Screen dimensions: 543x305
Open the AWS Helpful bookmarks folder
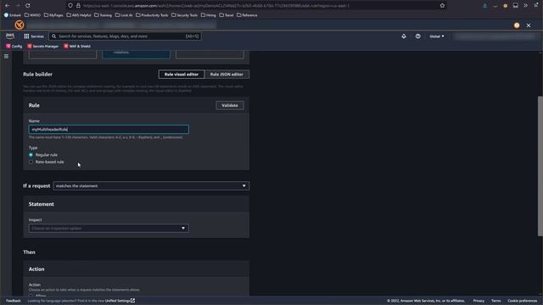[x=79, y=15]
